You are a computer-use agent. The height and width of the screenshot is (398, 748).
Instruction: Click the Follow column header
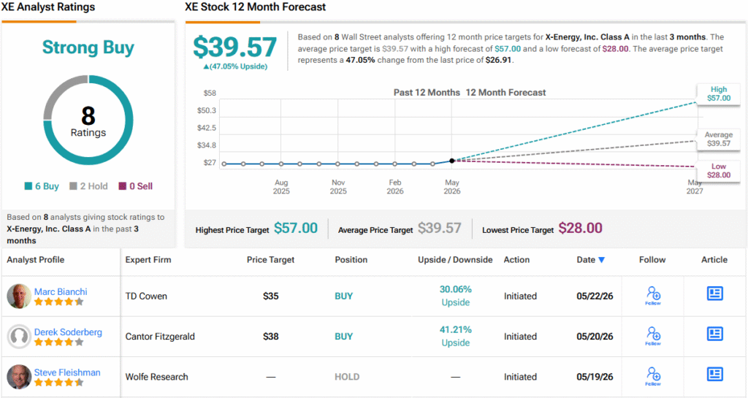[652, 260]
